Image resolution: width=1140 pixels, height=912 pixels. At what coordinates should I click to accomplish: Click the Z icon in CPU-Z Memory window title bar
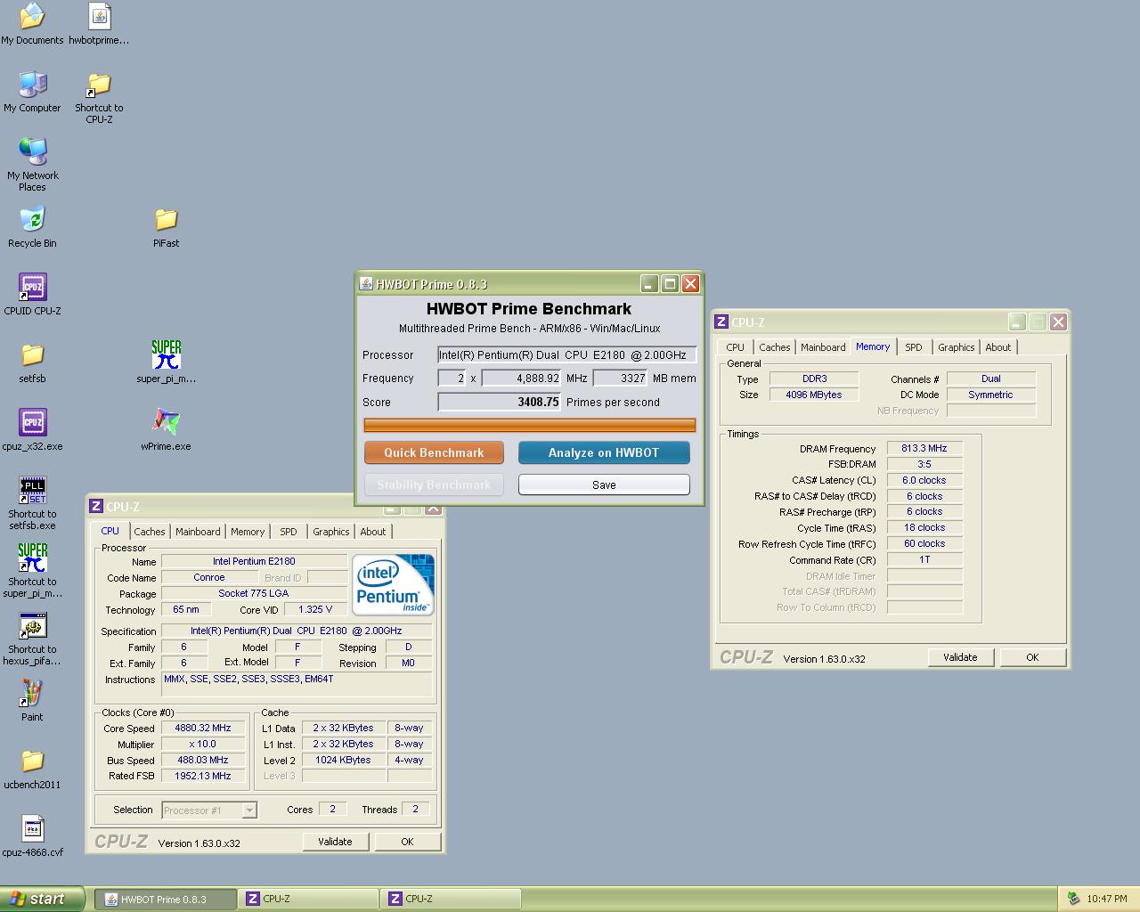[x=722, y=322]
